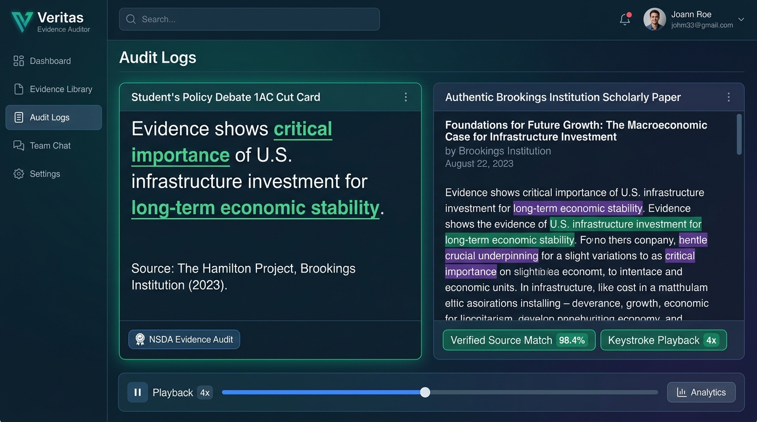Click the paper panel scrollbar
757x422 pixels.
click(739, 134)
